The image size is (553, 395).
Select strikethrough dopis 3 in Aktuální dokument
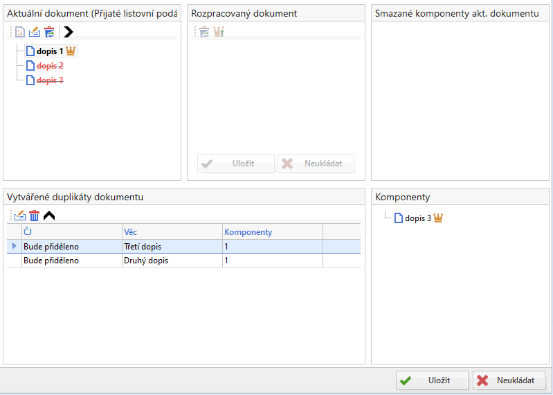click(x=49, y=80)
